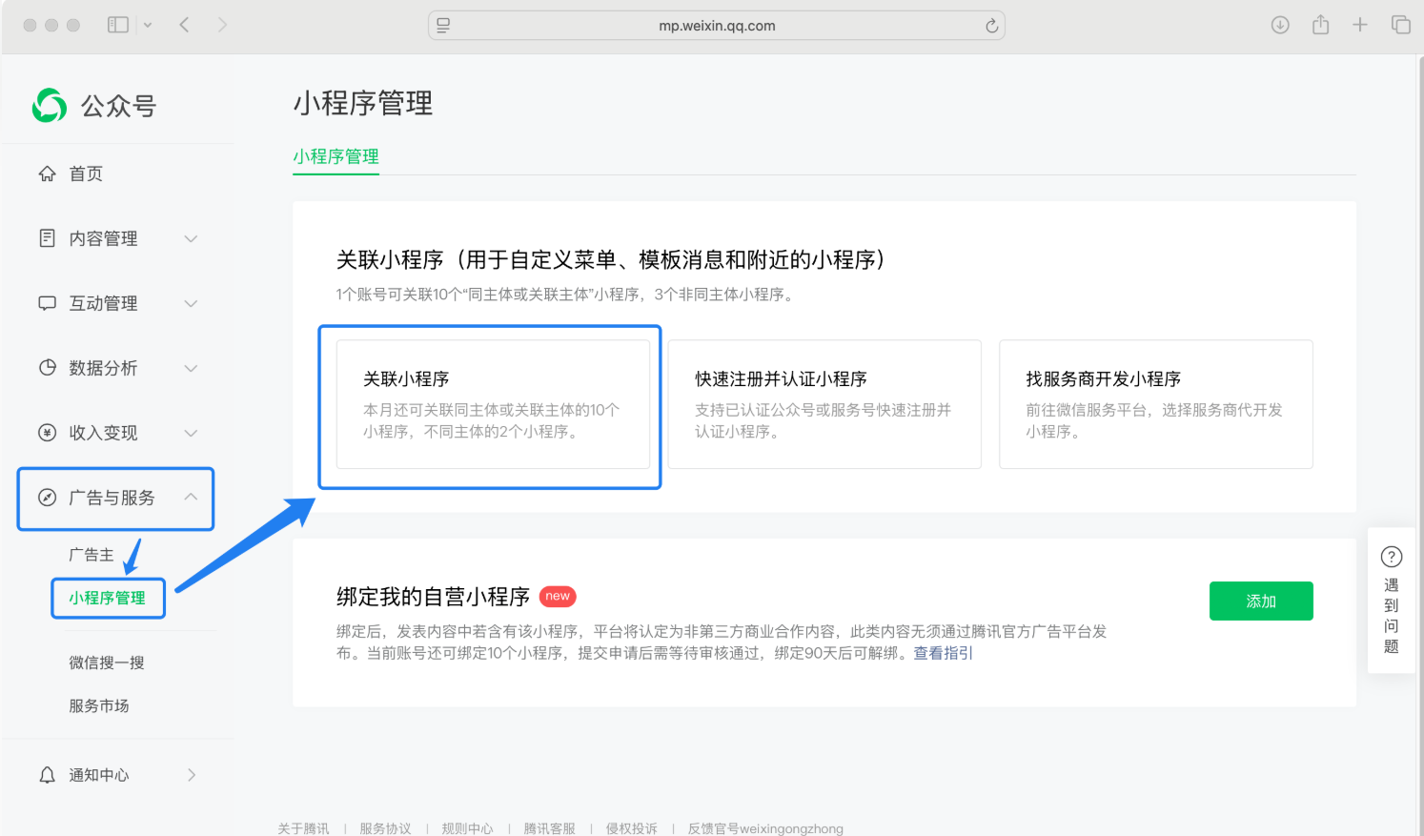Switch to the 小程序管理 tab
Screen dimensions: 1424x836
click(x=336, y=156)
